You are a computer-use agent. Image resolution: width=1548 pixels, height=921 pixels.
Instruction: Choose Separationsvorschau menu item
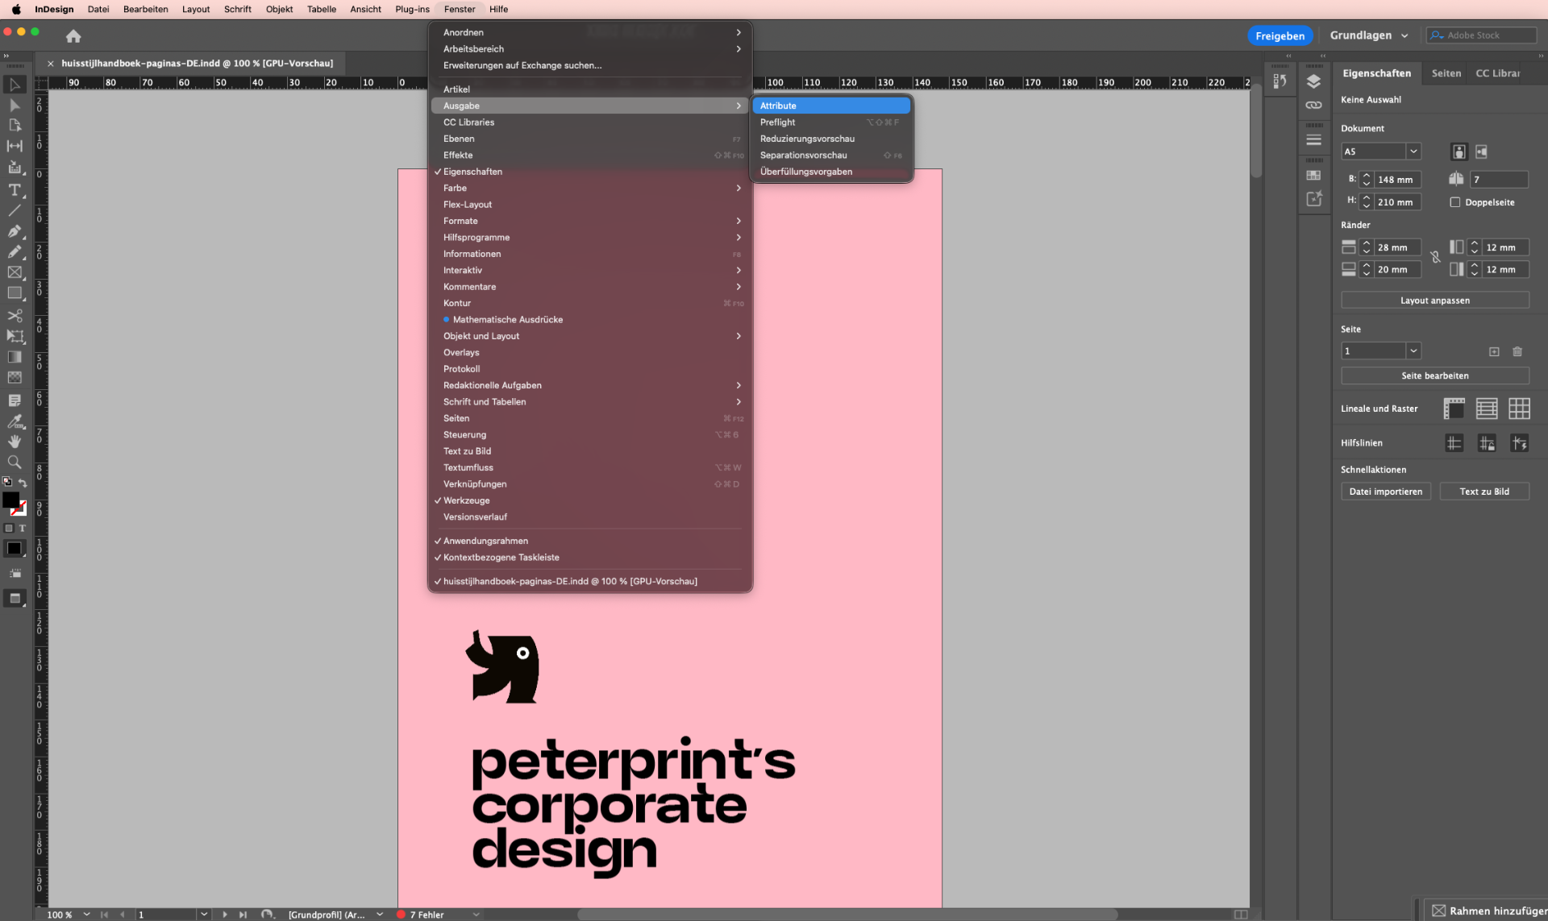pyautogui.click(x=831, y=156)
